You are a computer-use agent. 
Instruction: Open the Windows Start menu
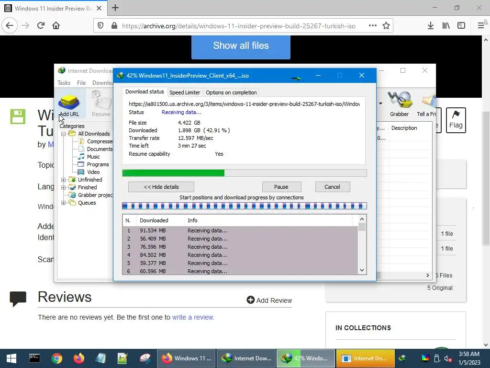click(x=11, y=358)
